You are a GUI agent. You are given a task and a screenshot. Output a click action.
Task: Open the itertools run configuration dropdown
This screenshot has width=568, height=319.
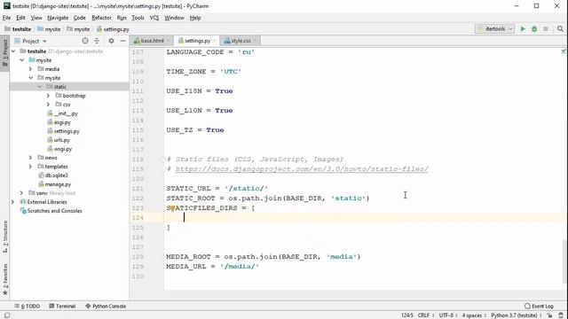pyautogui.click(x=495, y=29)
